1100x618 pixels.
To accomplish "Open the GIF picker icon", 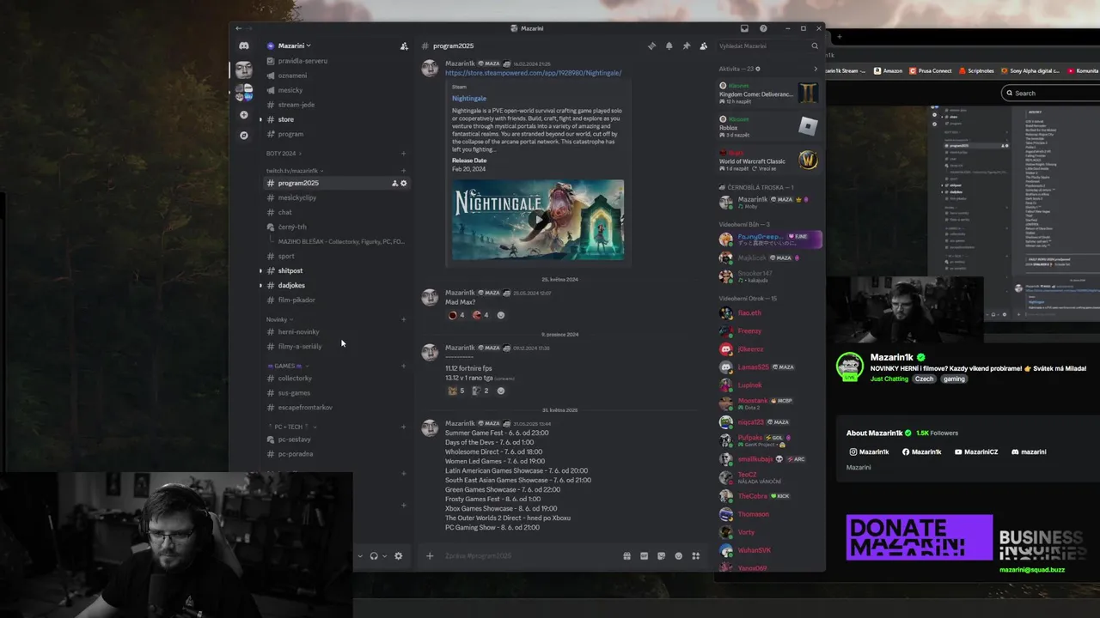I will [x=644, y=555].
